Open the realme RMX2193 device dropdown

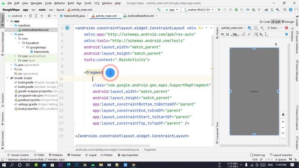pyautogui.click(x=198, y=9)
